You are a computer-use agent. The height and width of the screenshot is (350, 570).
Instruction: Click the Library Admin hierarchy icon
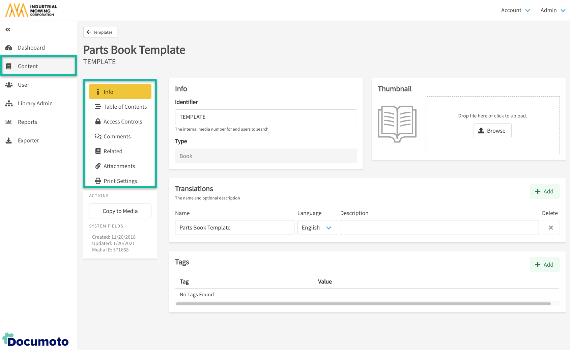9,104
